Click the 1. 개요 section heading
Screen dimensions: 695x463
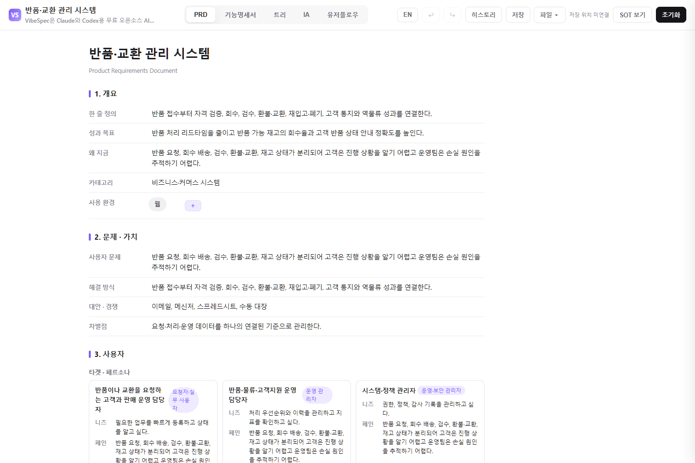coord(106,94)
